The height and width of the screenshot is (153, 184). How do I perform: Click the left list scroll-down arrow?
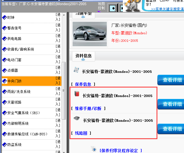64,152
